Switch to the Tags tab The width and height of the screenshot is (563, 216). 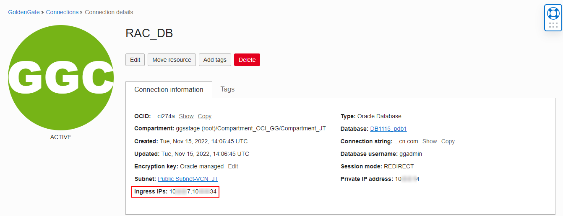[x=227, y=89]
